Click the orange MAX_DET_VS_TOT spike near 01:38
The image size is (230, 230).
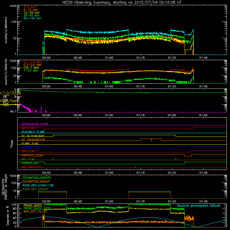coord(189,218)
